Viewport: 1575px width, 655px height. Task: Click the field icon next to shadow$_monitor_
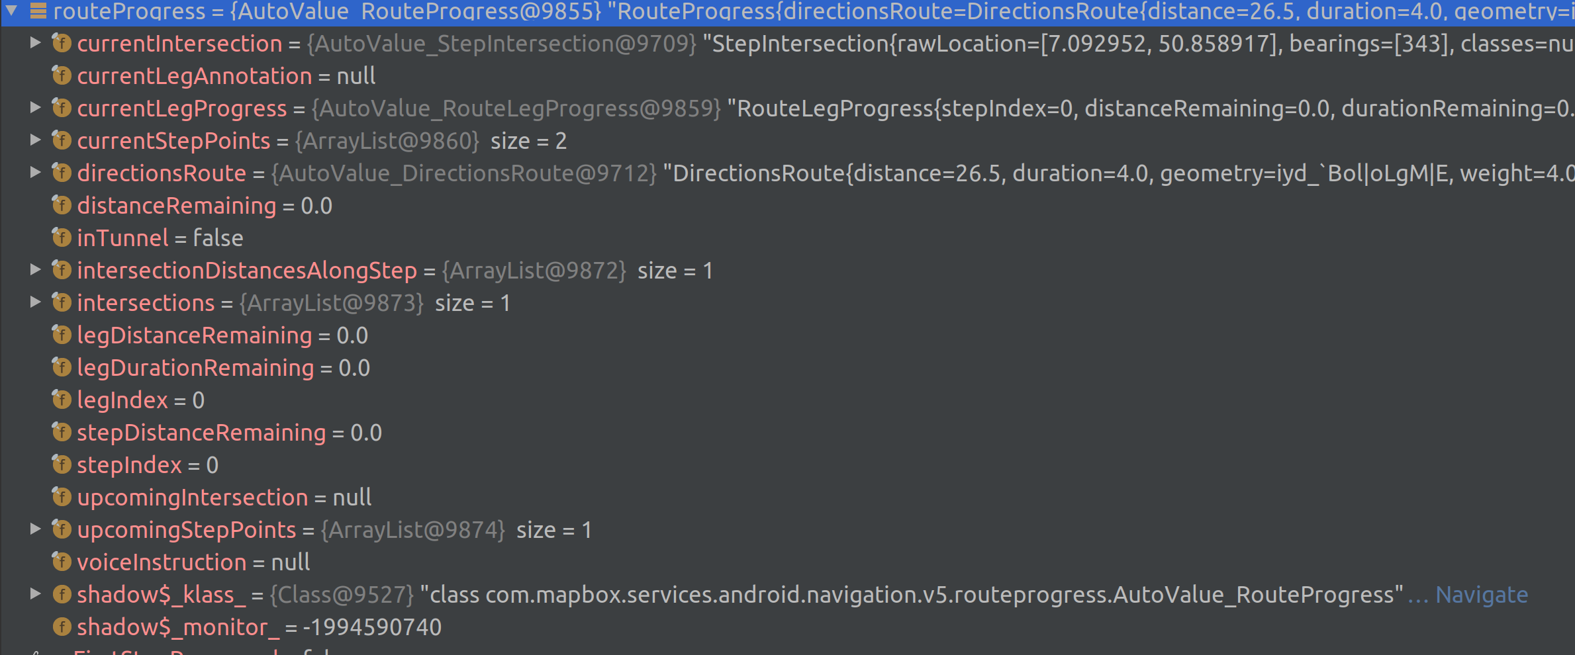coord(62,627)
